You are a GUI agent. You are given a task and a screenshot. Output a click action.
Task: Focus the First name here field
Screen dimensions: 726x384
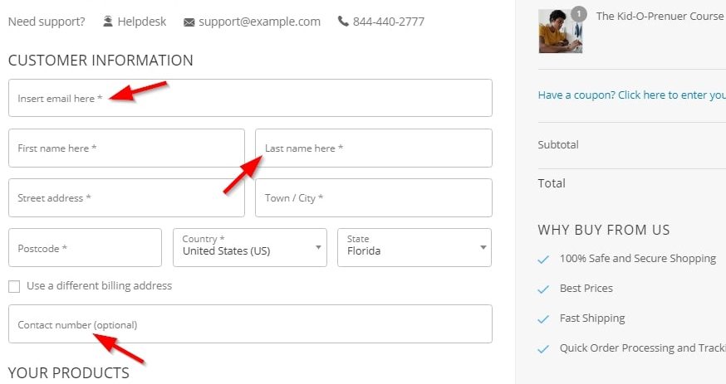[126, 148]
